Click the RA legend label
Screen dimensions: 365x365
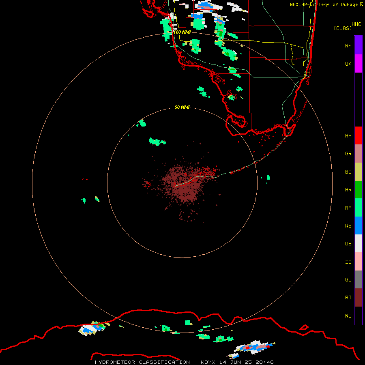click(x=348, y=208)
